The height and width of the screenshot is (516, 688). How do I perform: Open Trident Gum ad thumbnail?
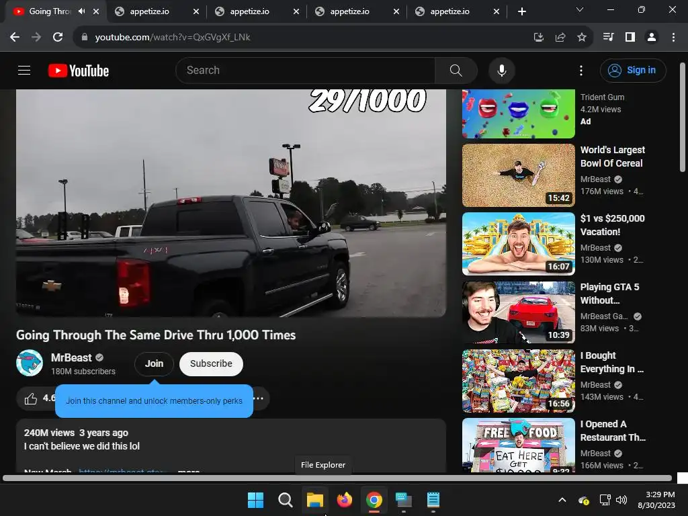click(518, 114)
